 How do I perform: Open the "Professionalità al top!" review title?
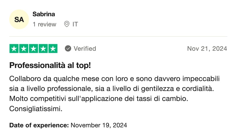pos(50,65)
